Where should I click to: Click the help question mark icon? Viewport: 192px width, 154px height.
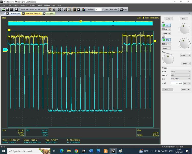11,9
